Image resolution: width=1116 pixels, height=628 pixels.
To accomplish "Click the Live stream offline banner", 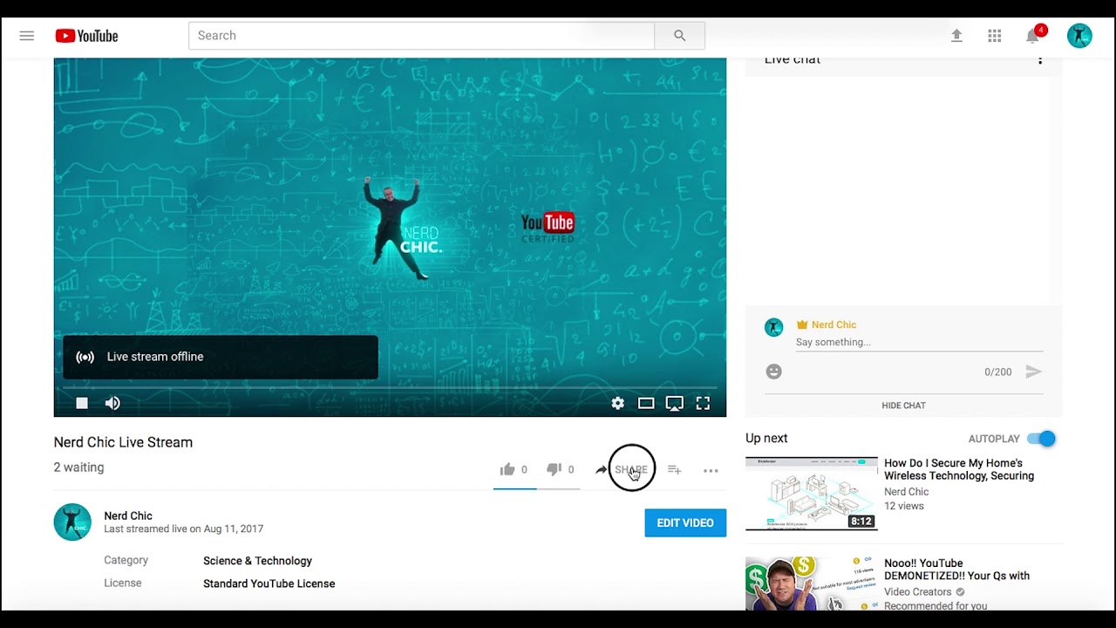I will 221,357.
